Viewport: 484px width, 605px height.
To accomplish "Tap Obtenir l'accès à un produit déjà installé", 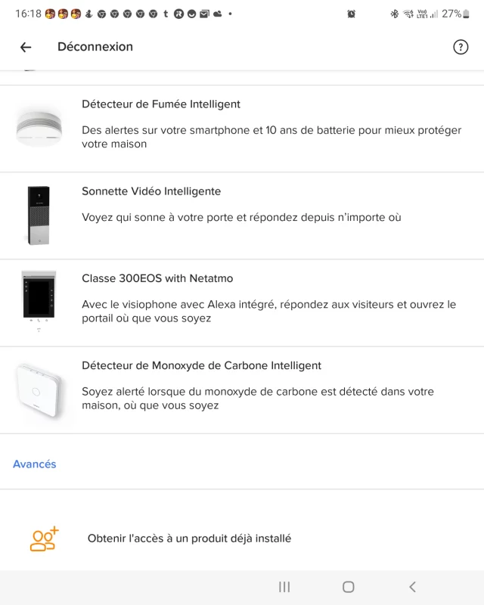I will tap(189, 538).
